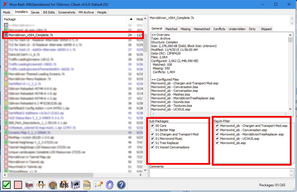Click the package list scroll-down arrow

coord(145,170)
